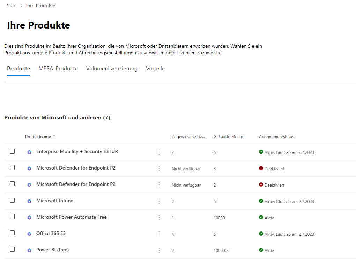
Task: Sort by the Produktname column header
Action: tap(38, 136)
